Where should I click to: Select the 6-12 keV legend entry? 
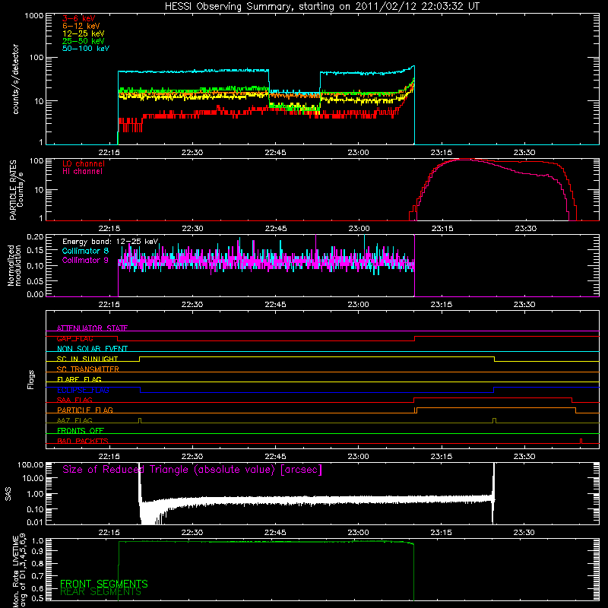tap(81, 26)
